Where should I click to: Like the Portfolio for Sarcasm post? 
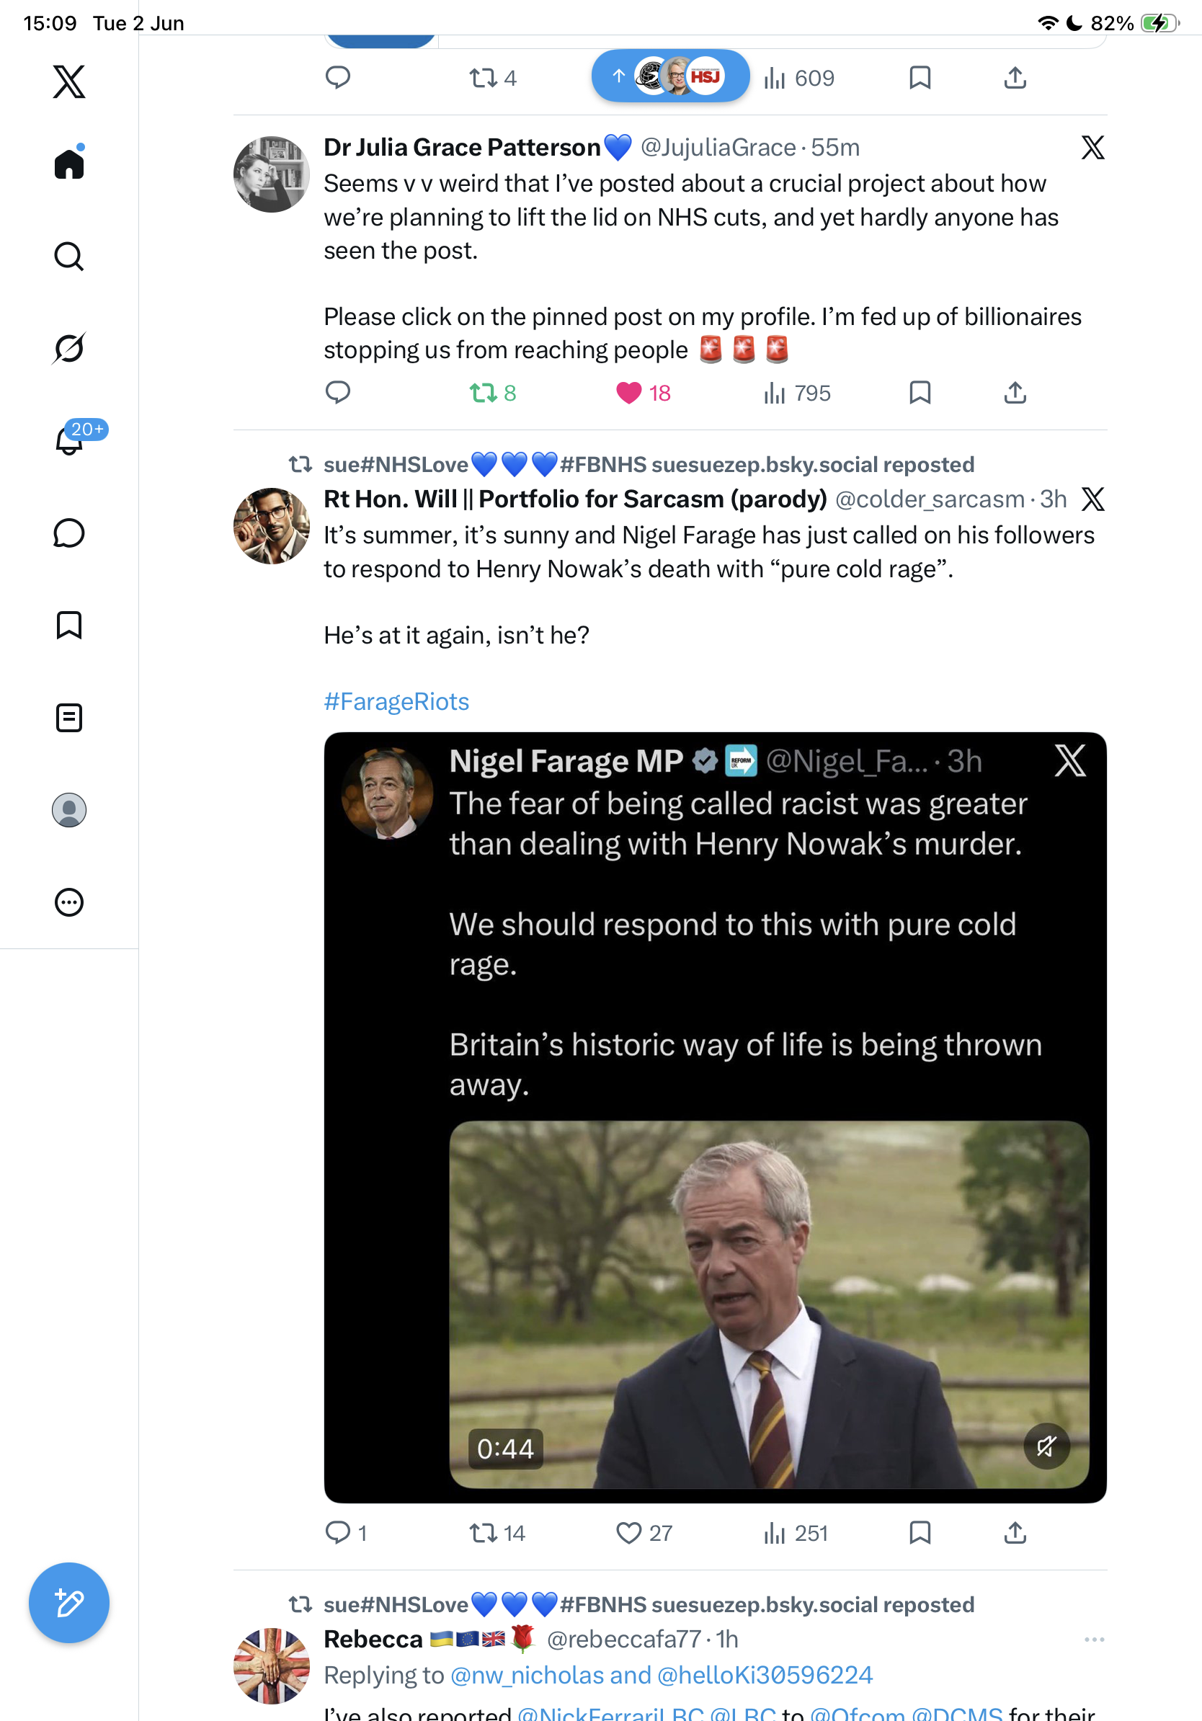pos(643,1533)
